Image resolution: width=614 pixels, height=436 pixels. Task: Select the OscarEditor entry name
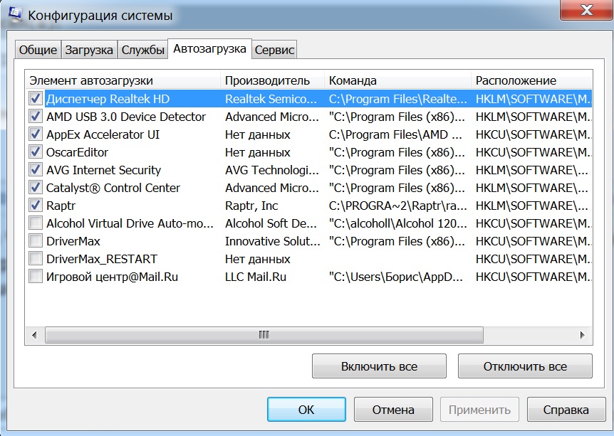(x=77, y=152)
